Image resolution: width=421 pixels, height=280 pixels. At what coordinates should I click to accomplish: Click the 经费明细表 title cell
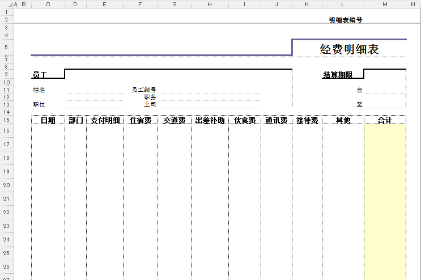349,49
